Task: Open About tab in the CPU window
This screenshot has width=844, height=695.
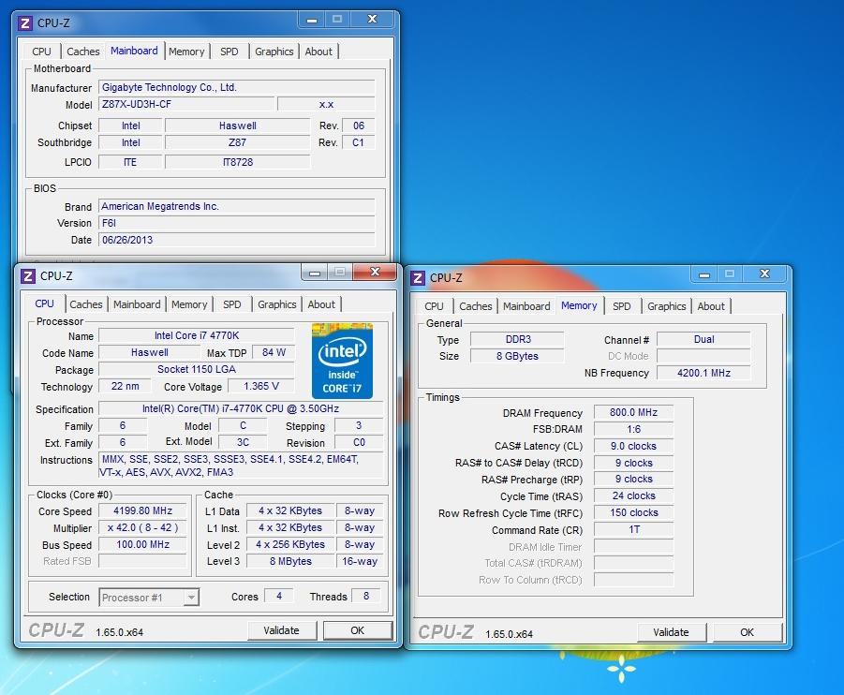Action: (x=321, y=304)
